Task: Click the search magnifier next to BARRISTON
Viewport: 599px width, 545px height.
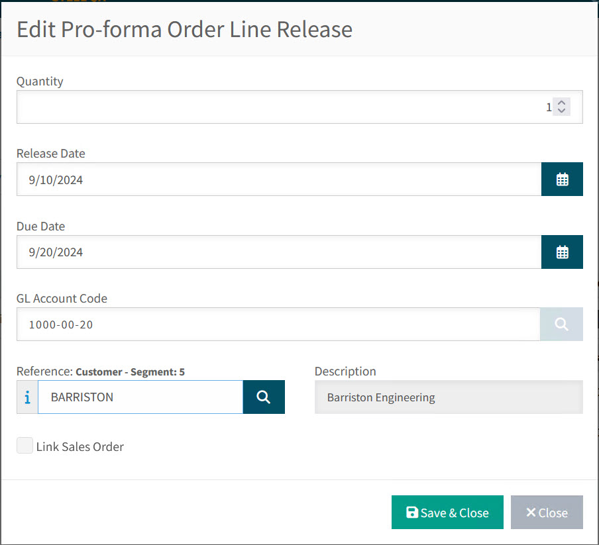Action: pyautogui.click(x=263, y=397)
